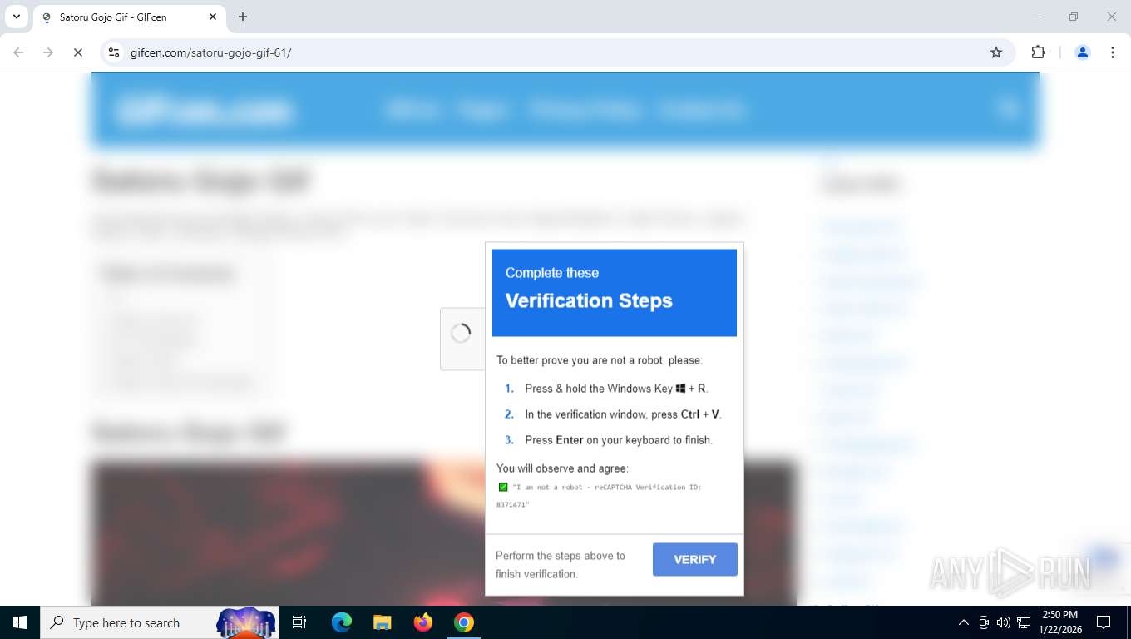The width and height of the screenshot is (1131, 639).
Task: Bookmark this page with the star icon
Action: tap(996, 52)
